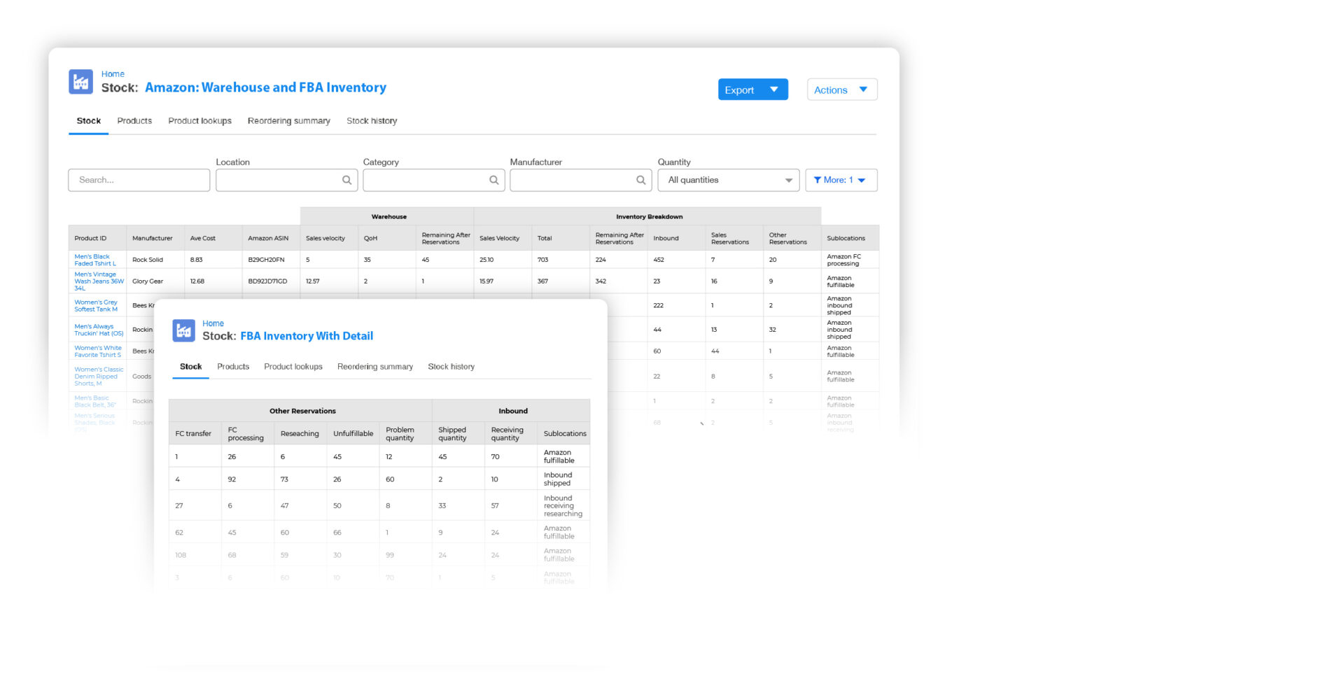Image resolution: width=1344 pixels, height=686 pixels.
Task: Click the logo icon on FBA Inventory window
Action: pos(183,330)
